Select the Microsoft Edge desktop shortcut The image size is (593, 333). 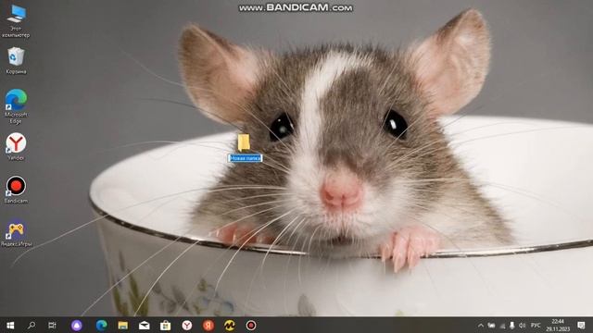tap(16, 106)
